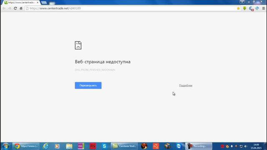The image size is (267, 150).
Task: Open the Chrome hamburger menu
Action: [263, 8]
